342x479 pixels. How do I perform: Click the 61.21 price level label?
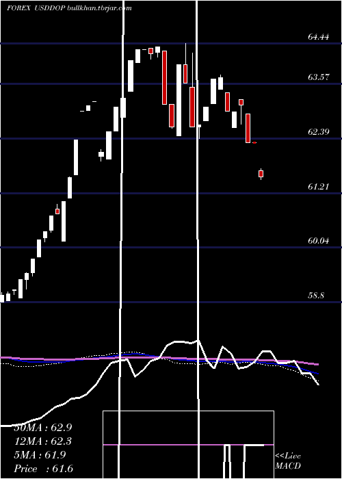click(319, 186)
